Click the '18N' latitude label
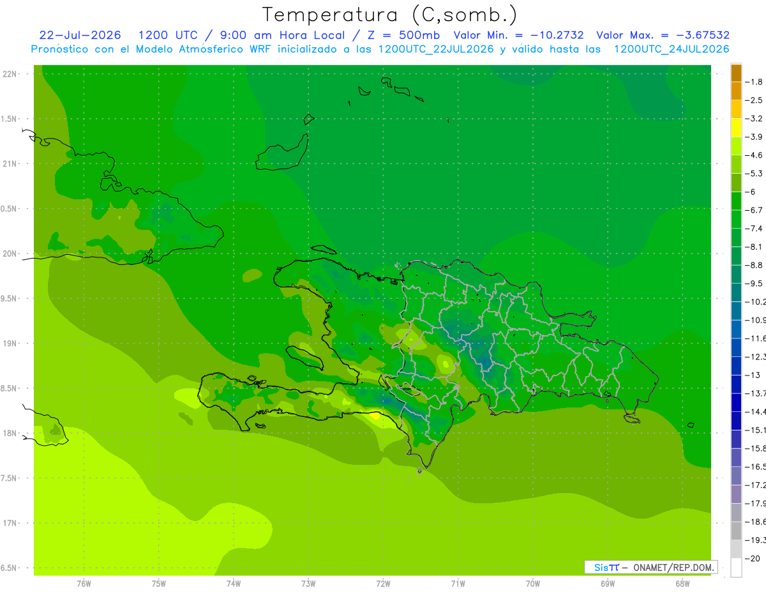The width and height of the screenshot is (766, 592). 10,433
